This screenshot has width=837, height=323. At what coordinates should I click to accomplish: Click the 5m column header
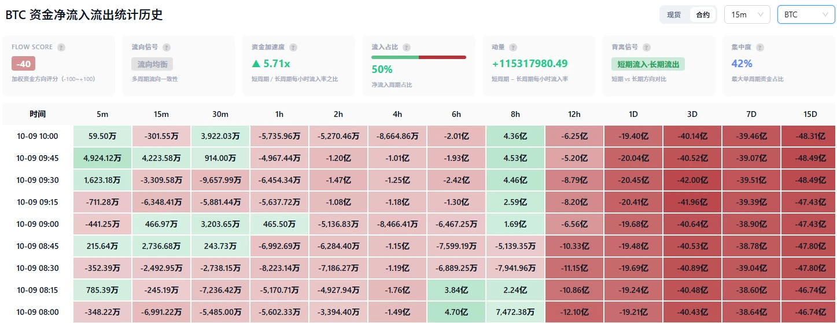tap(102, 114)
